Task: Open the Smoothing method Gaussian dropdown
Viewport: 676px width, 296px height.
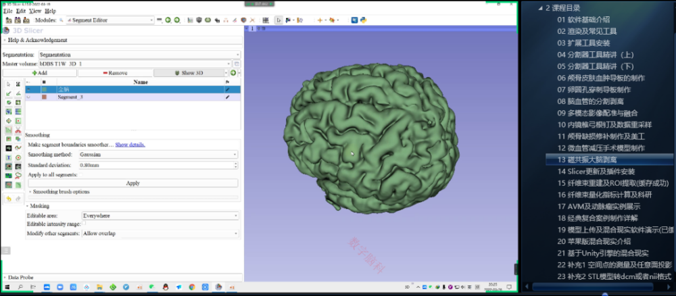Action: 159,155
